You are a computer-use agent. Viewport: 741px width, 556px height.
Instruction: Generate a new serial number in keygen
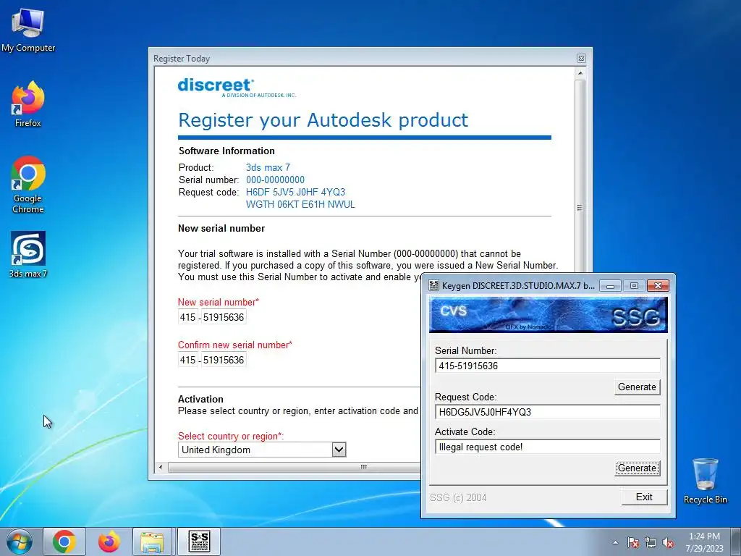pyautogui.click(x=637, y=387)
